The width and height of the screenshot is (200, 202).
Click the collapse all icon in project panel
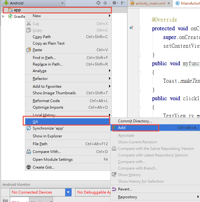point(105,3)
